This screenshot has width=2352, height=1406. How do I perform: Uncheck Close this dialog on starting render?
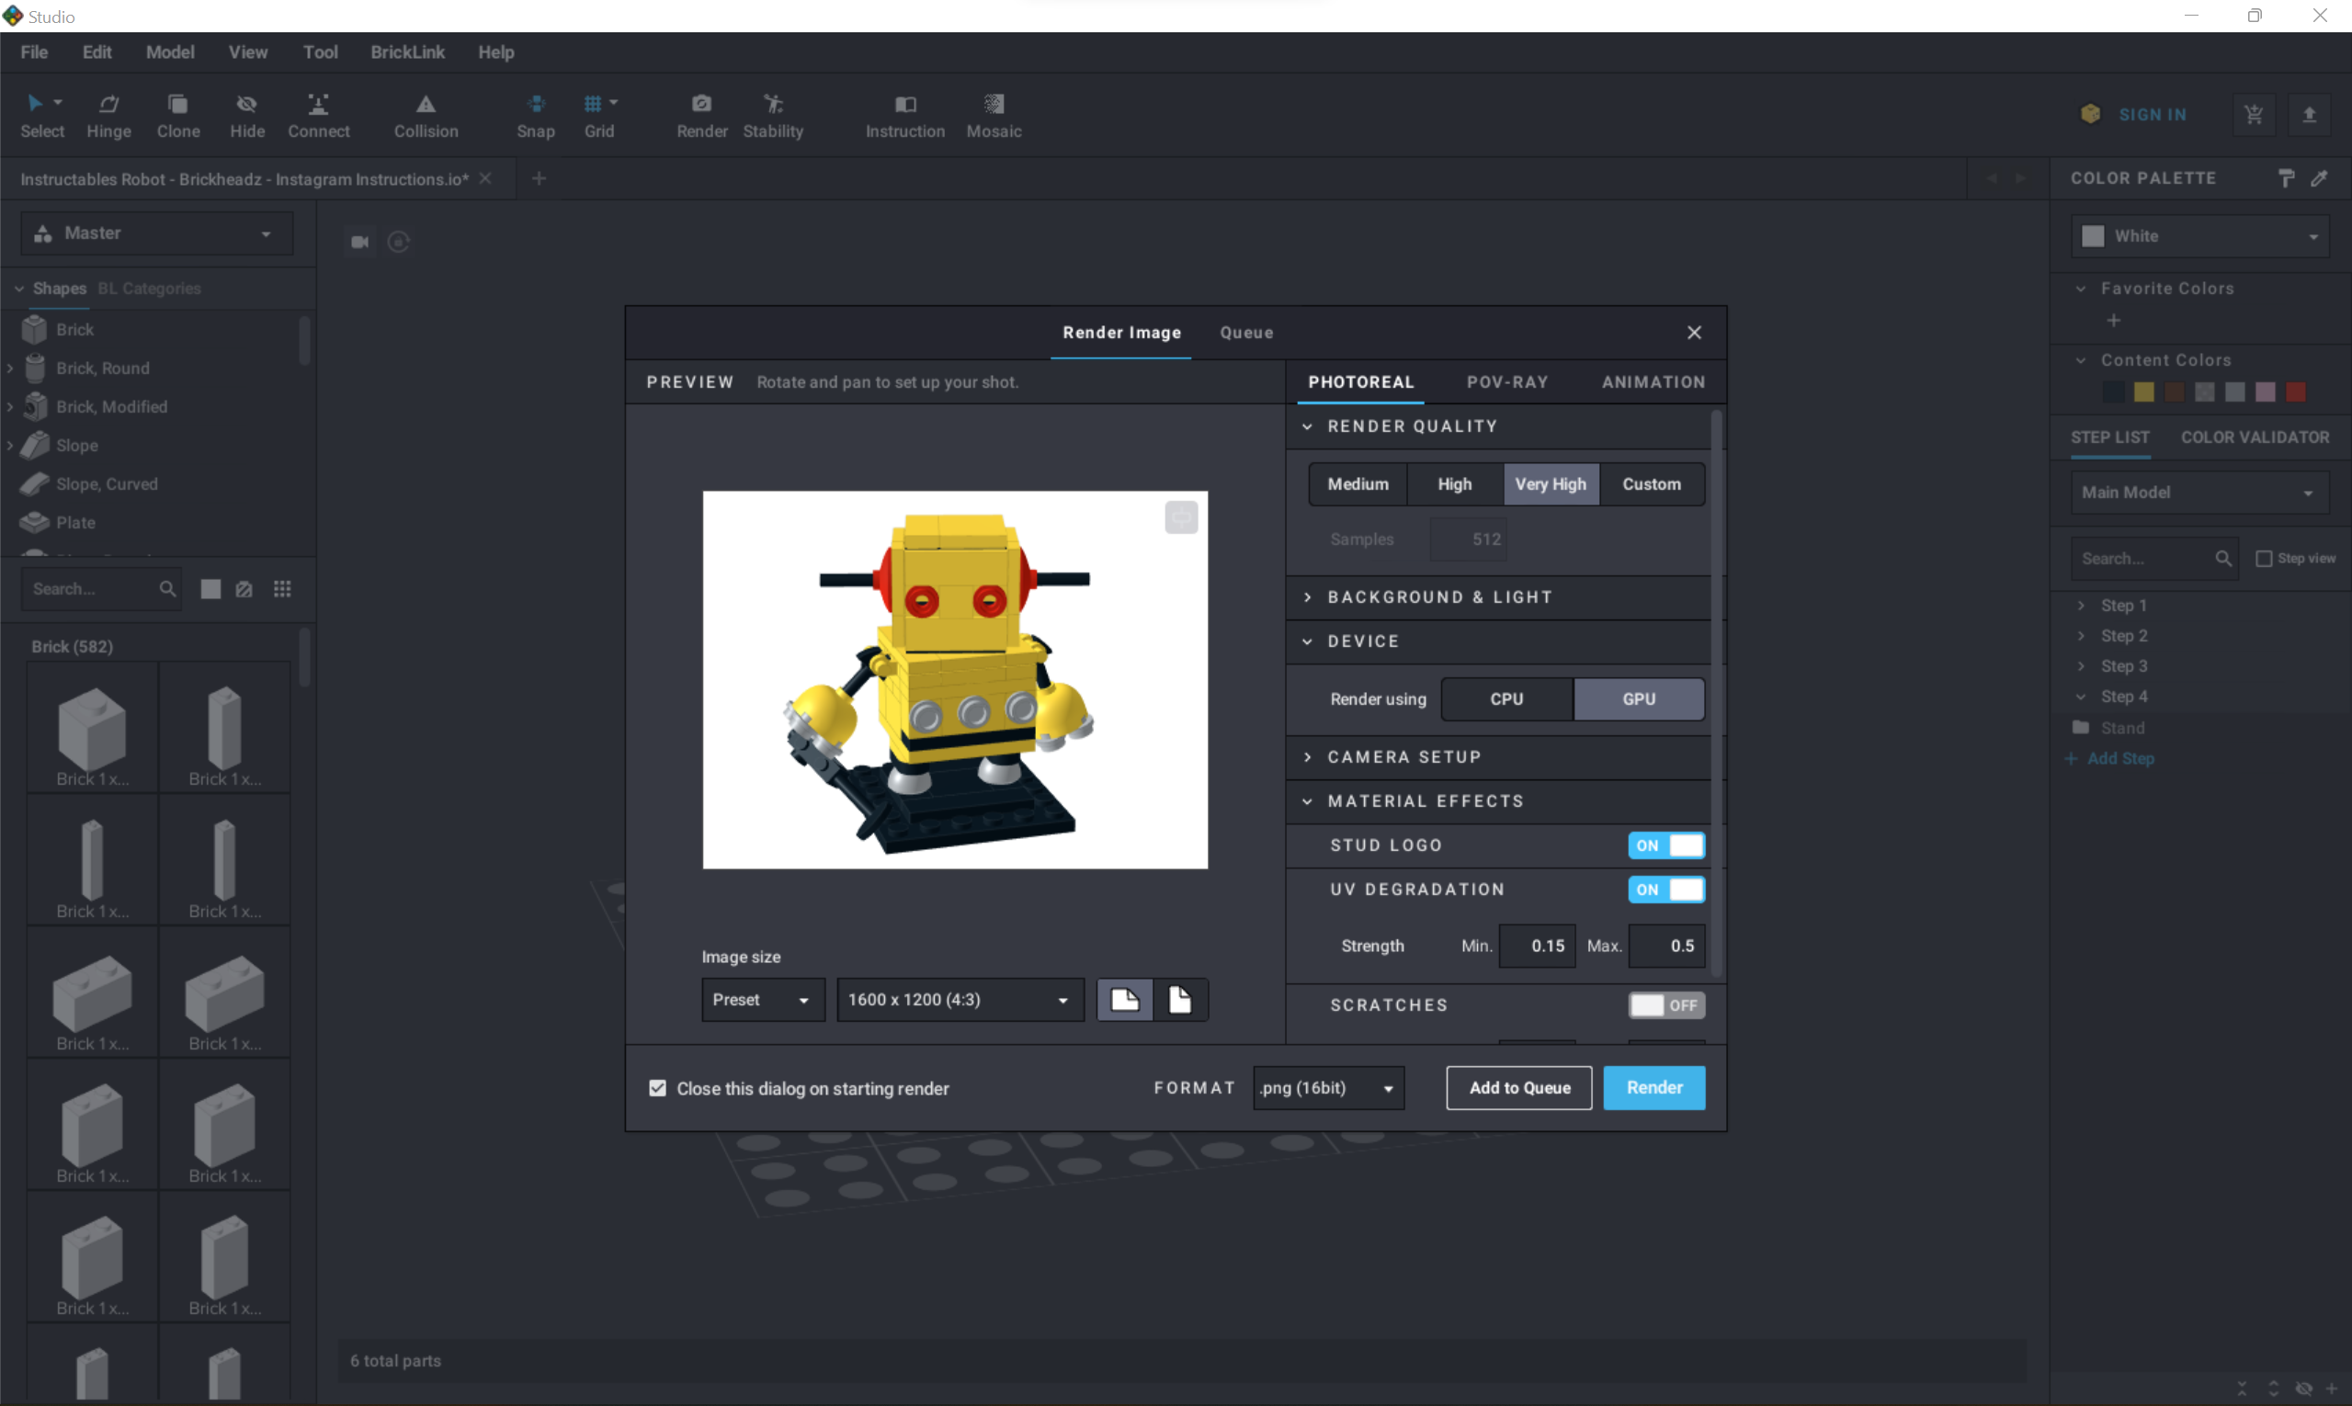pyautogui.click(x=656, y=1088)
